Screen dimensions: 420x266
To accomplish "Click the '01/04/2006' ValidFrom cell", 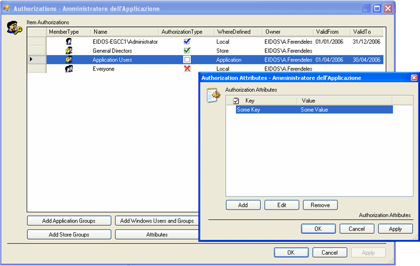I will click(x=329, y=60).
